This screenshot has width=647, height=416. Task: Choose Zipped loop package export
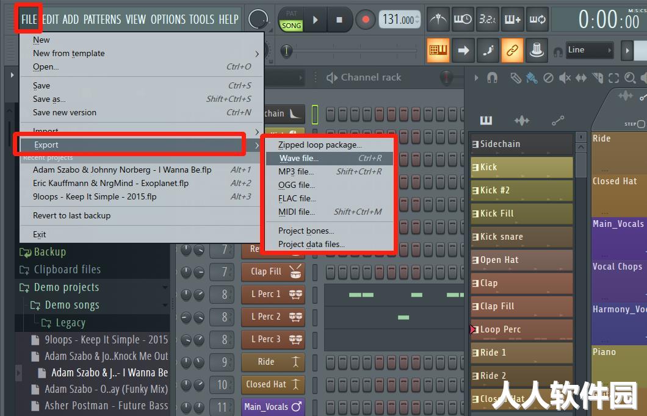click(x=329, y=145)
